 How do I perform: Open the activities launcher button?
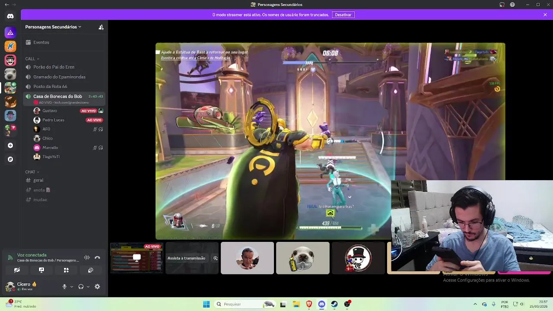(x=66, y=270)
